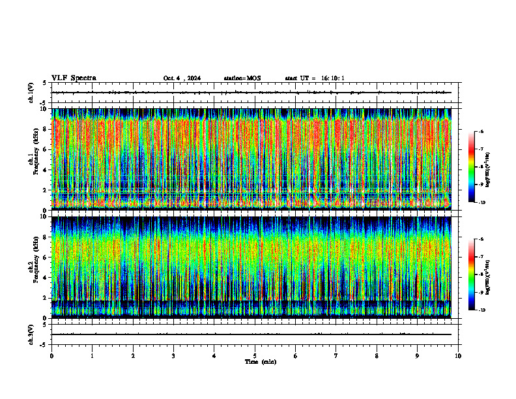Click time axis tick label "0"
Image resolution: width=516 pixels, height=399 pixels.
(51, 356)
